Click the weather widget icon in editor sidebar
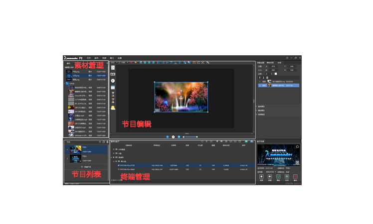 (x=113, y=107)
